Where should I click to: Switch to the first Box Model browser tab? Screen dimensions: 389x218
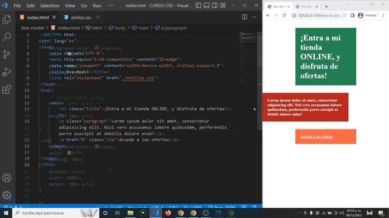[278, 7]
